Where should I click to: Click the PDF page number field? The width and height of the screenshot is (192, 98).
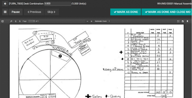click(32, 21)
